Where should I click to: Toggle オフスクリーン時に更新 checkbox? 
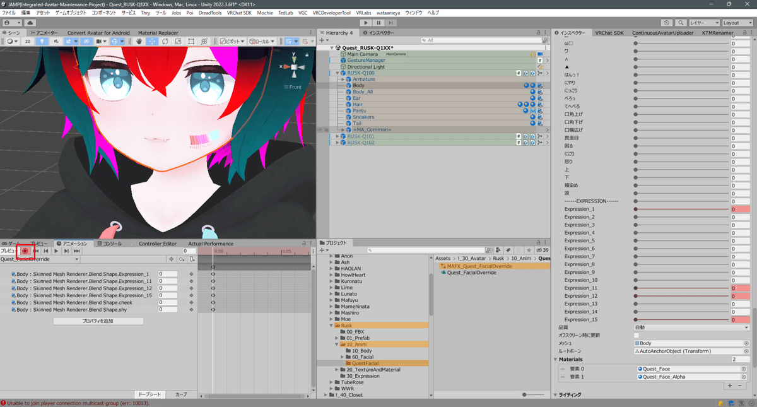click(637, 335)
